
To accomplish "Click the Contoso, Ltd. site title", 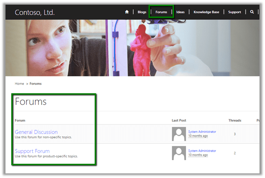I will (x=35, y=12).
